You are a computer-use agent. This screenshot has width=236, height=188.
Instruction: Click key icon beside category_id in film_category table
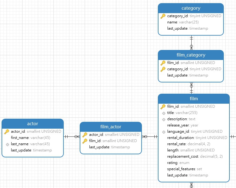163,69
